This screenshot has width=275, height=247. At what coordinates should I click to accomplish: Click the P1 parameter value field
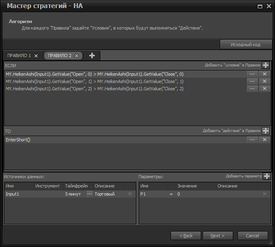tap(195, 194)
